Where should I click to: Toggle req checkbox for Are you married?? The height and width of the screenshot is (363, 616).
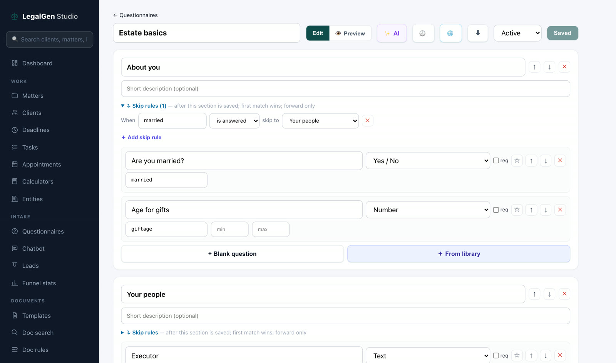point(496,160)
